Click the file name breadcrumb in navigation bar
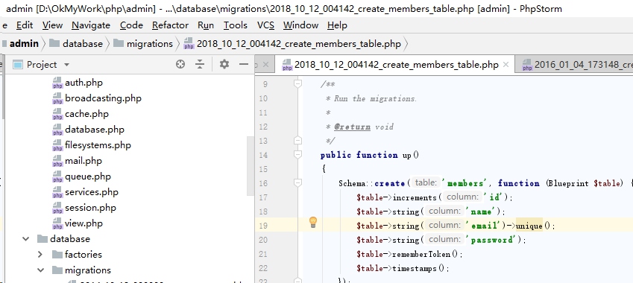633x283 pixels. click(x=292, y=43)
